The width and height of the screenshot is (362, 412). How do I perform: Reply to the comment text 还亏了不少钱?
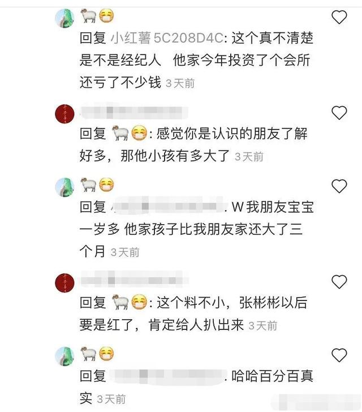pyautogui.click(x=120, y=83)
